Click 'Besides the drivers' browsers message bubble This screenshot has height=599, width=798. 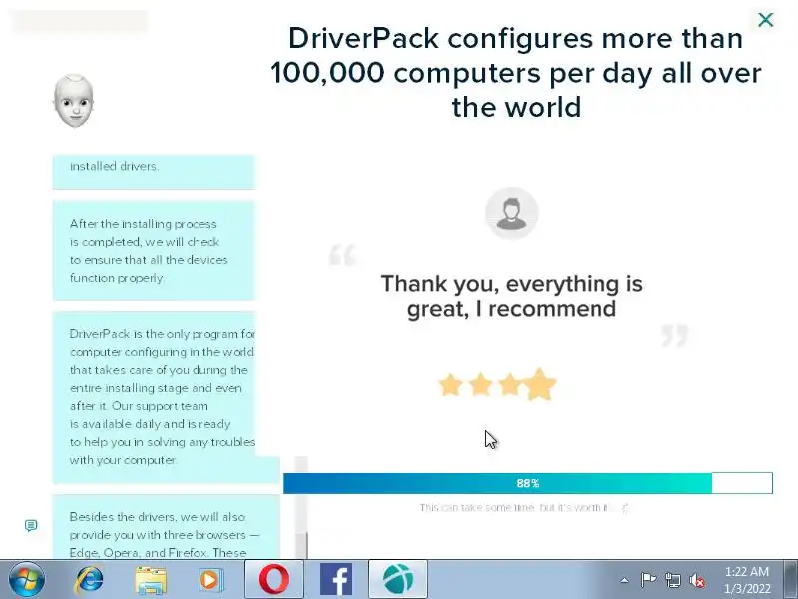click(x=166, y=527)
